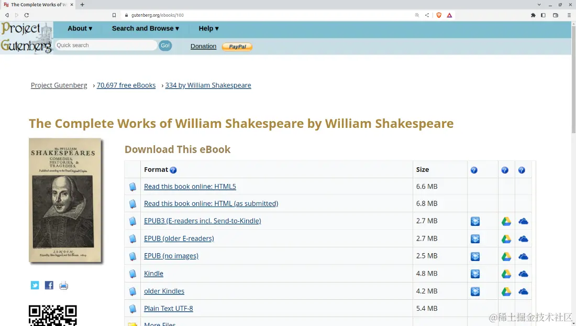
Task: Open 70,697 free eBooks link
Action: (126, 85)
